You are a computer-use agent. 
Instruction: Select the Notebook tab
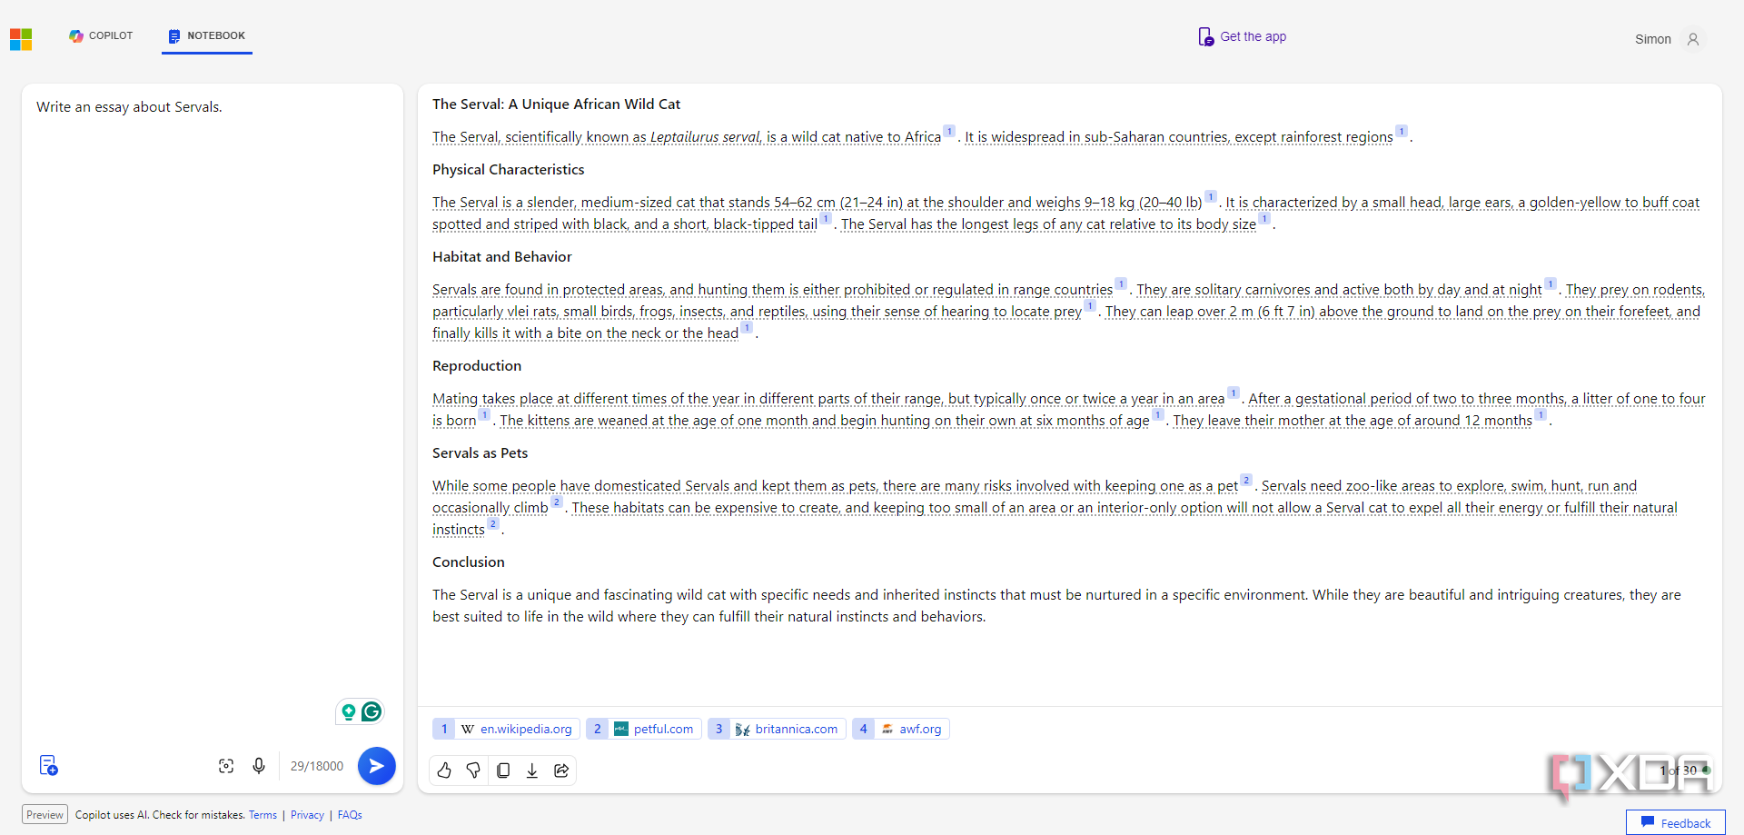click(x=207, y=36)
